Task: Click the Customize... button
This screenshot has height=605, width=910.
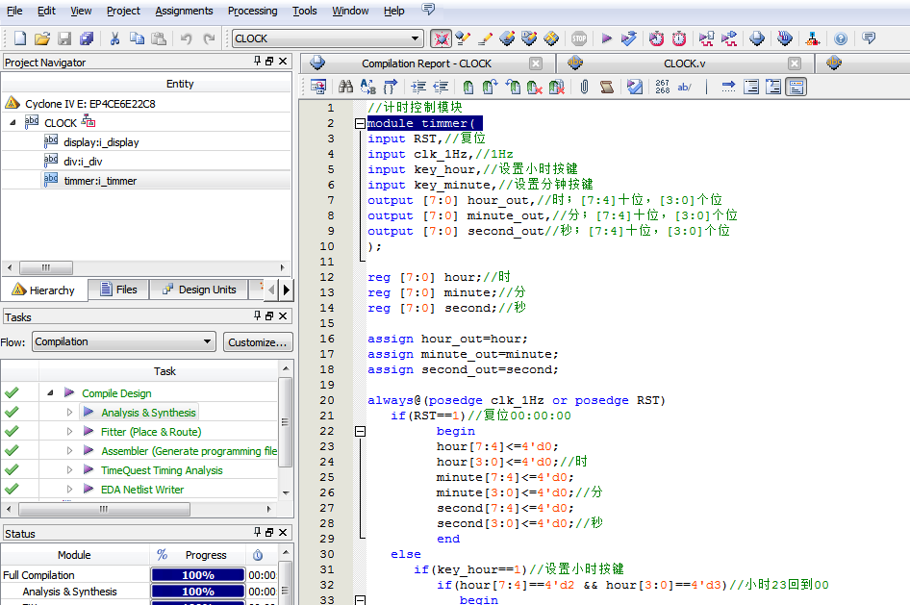Action: (x=258, y=341)
